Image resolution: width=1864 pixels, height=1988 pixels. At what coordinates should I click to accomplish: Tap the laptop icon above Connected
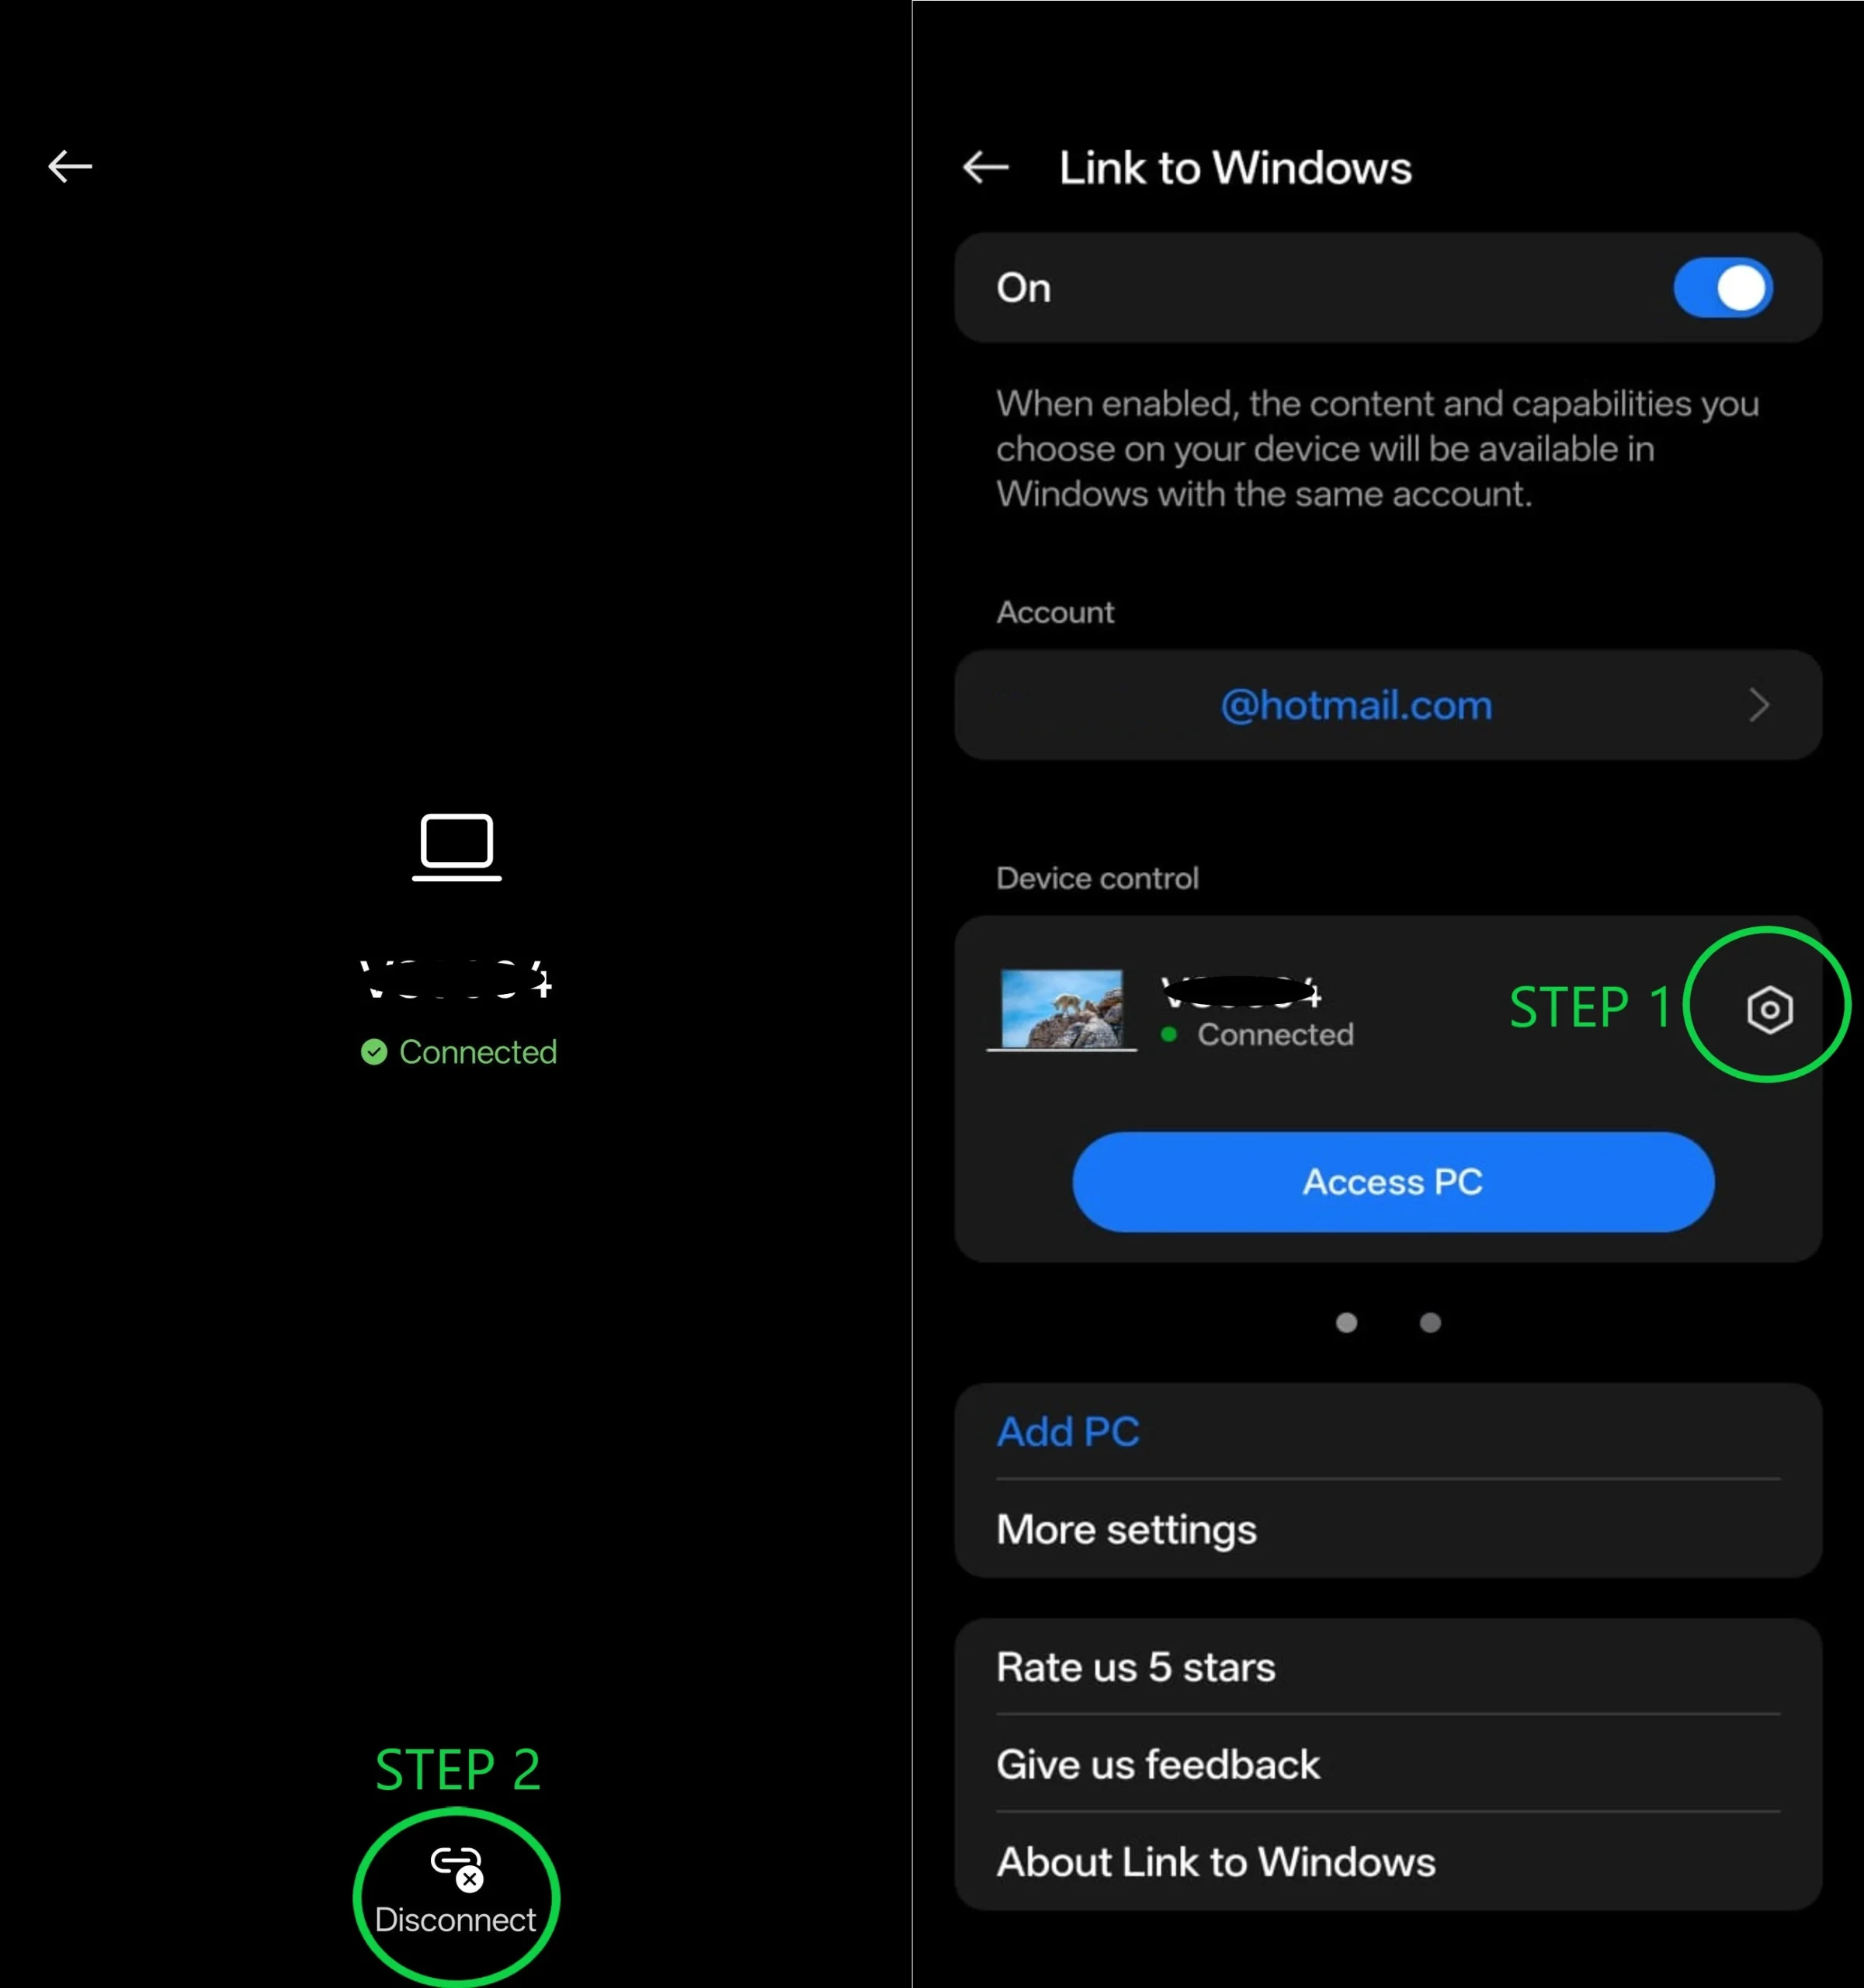click(456, 847)
